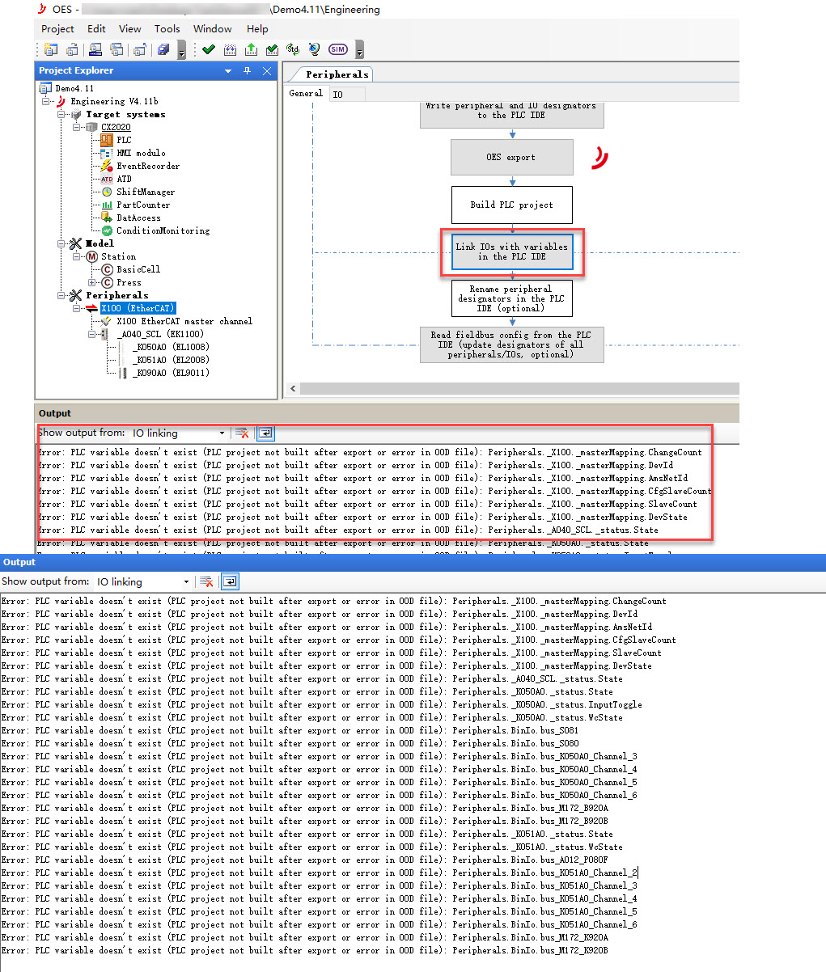Click the OES export workflow button
Screen dimensions: 826x972
click(511, 157)
